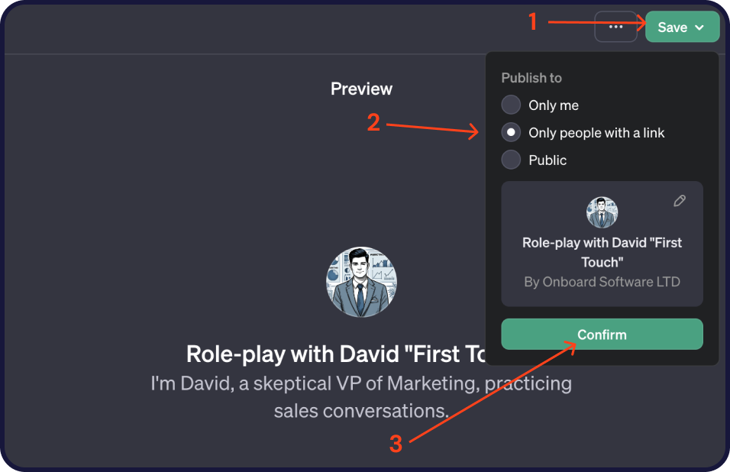Expand the Save button chevron arrow
This screenshot has height=472, width=730.
click(x=699, y=27)
